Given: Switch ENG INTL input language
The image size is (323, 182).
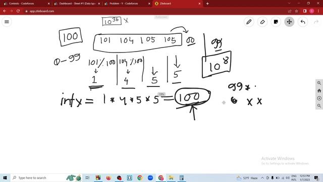Looking at the screenshot, I should (x=294, y=177).
